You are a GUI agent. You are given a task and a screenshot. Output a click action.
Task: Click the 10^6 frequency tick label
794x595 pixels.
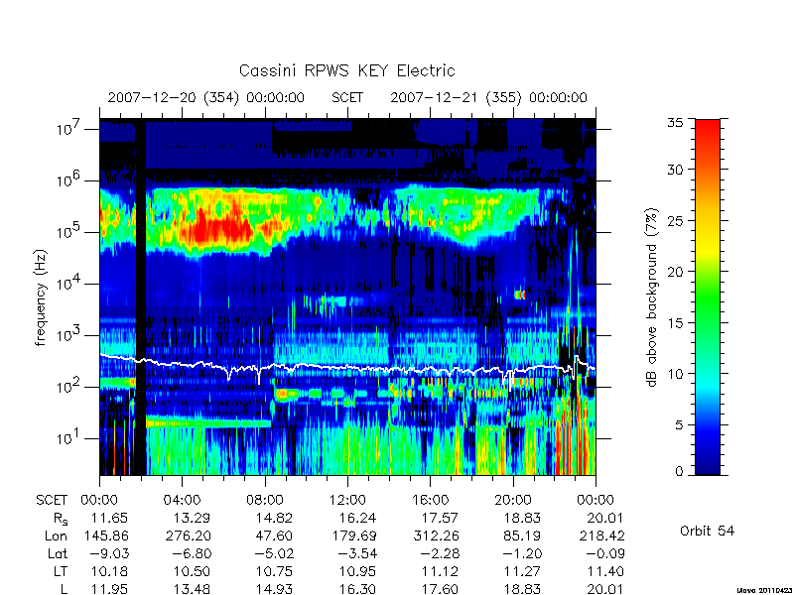[x=69, y=179]
